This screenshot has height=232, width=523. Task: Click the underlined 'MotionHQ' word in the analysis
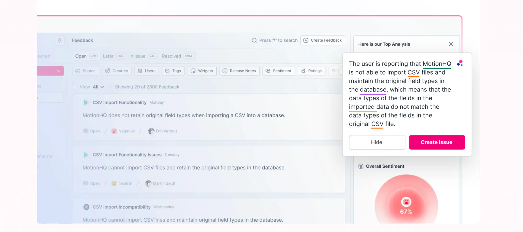437,64
